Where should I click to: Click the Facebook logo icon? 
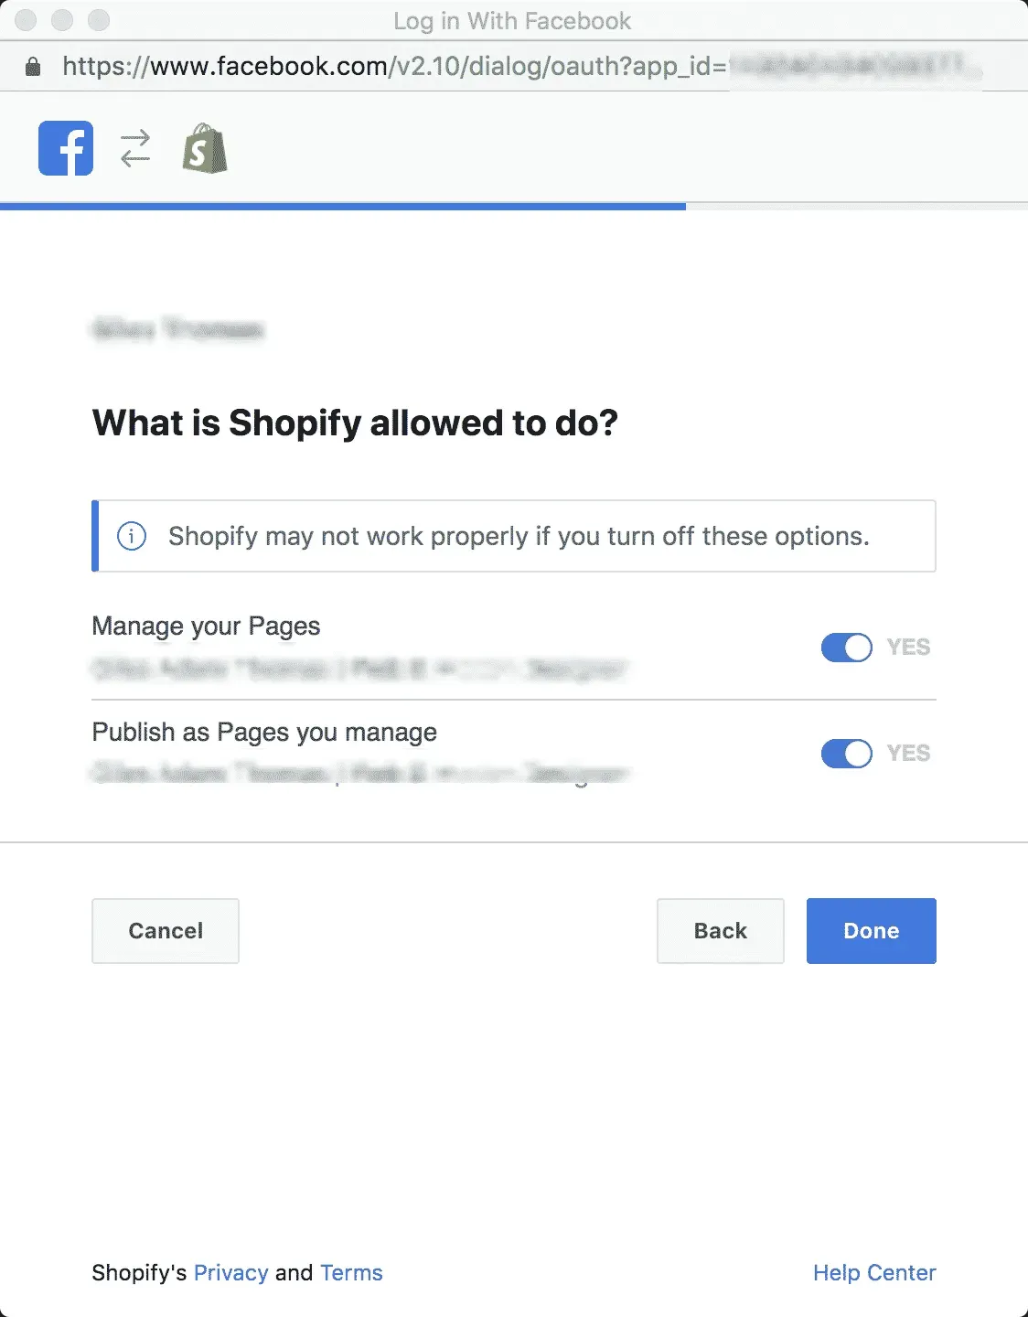64,147
